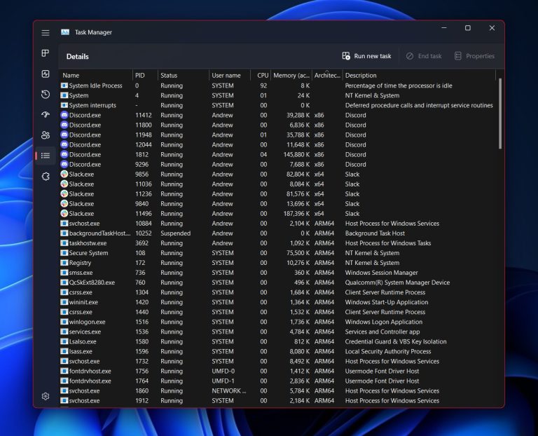
Task: Open the Services page puzzle icon
Action: coord(46,177)
